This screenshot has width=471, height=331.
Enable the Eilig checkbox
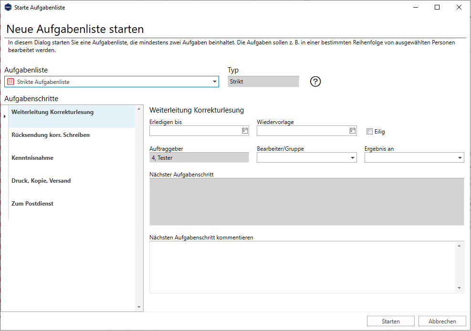coord(369,132)
